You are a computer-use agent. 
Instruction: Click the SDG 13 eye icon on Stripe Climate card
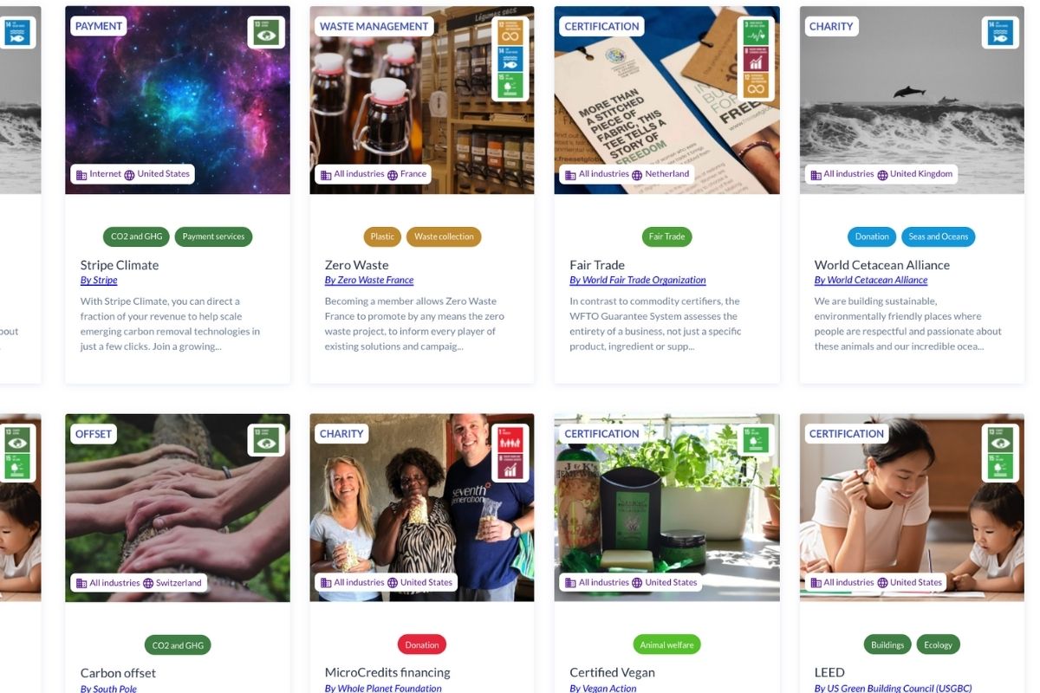(x=266, y=33)
